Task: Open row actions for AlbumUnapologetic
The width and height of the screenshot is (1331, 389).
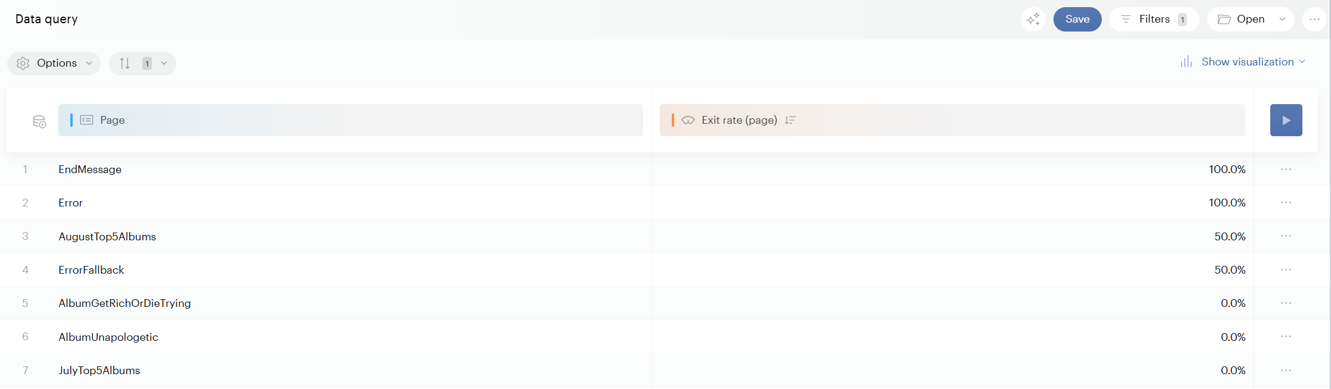Action: point(1286,337)
